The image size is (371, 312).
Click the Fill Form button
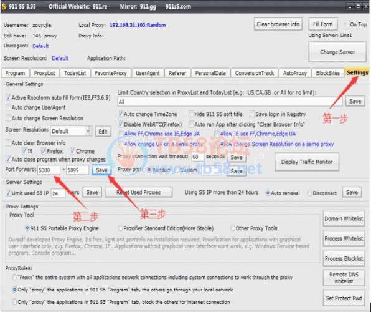click(x=323, y=24)
